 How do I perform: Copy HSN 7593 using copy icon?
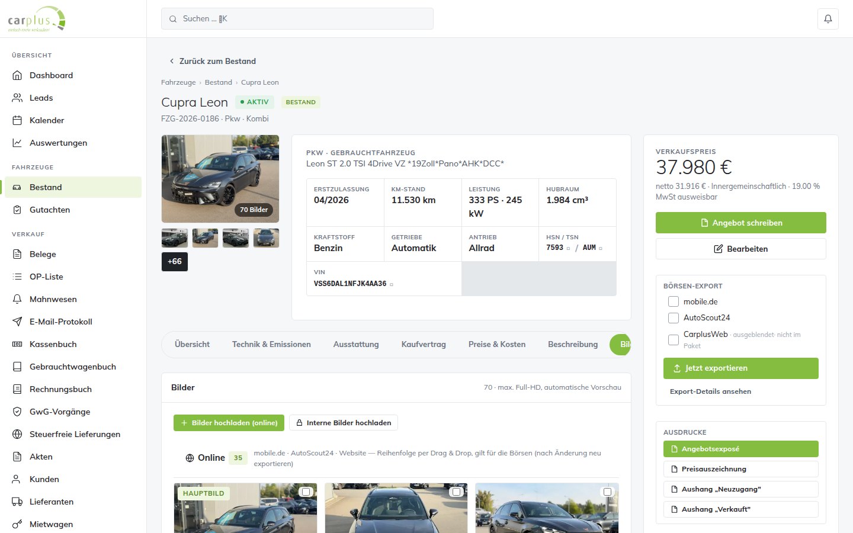coord(568,248)
